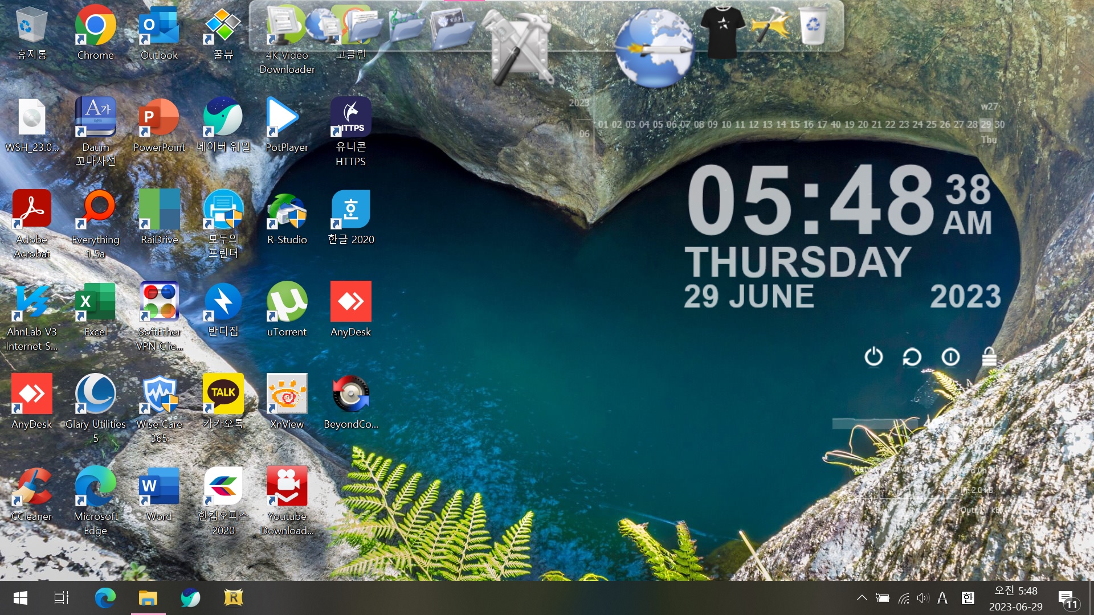Open the battery status tray icon
Image resolution: width=1094 pixels, height=615 pixels.
click(883, 598)
